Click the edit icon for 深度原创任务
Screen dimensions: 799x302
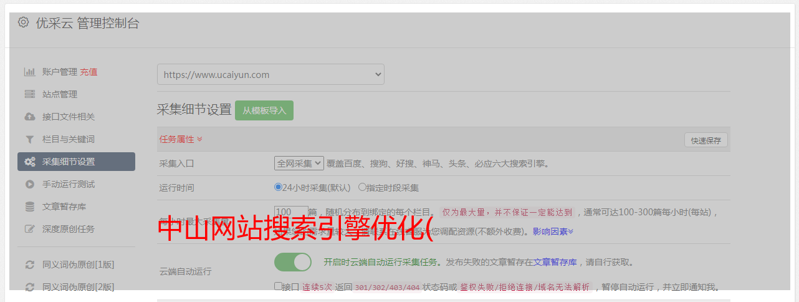point(29,229)
